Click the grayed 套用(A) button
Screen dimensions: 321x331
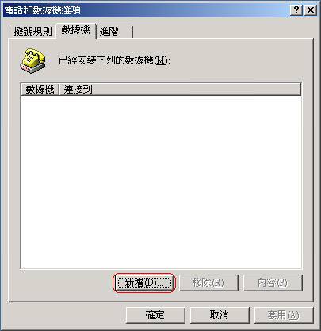click(284, 315)
